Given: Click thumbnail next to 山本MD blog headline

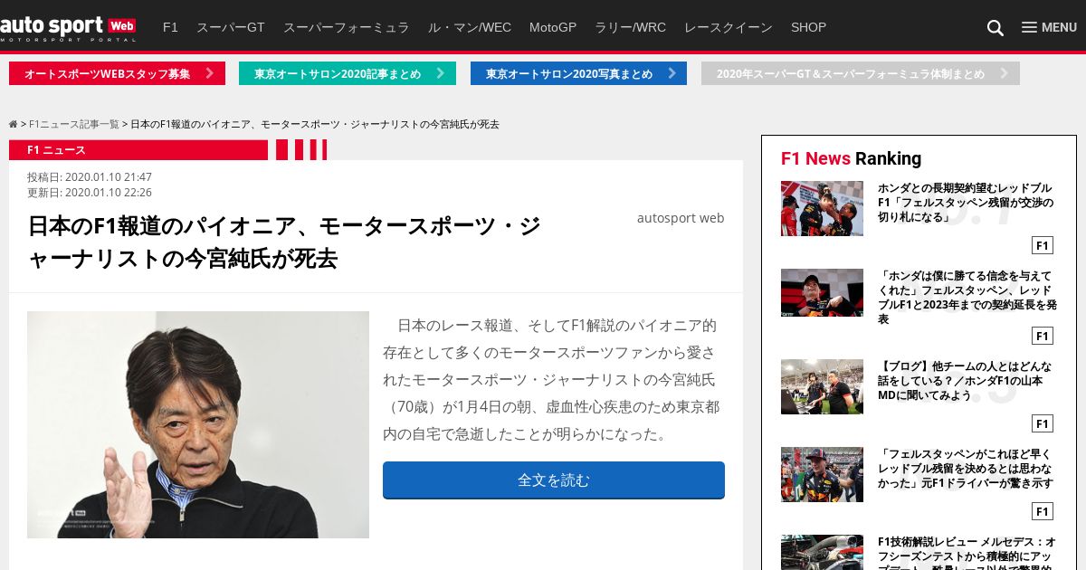Looking at the screenshot, I should tap(822, 386).
